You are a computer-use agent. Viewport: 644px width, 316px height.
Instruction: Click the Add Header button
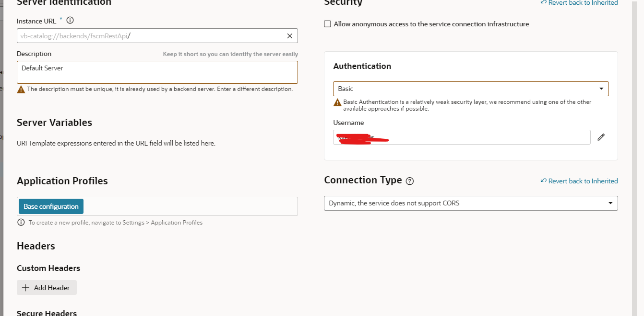pyautogui.click(x=47, y=288)
